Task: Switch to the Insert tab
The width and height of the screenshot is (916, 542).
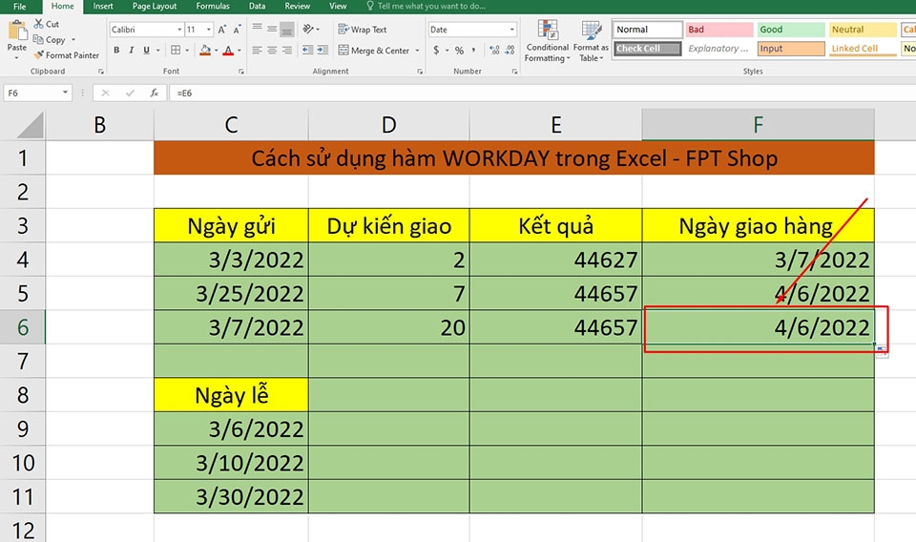Action: click(103, 6)
